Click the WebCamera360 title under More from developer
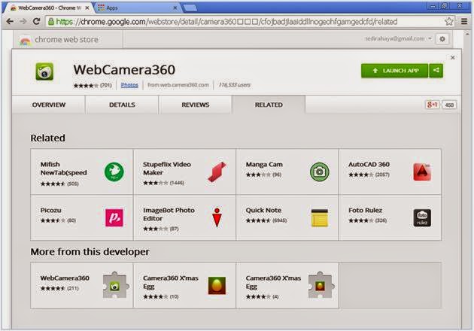The height and width of the screenshot is (331, 474). (x=65, y=278)
